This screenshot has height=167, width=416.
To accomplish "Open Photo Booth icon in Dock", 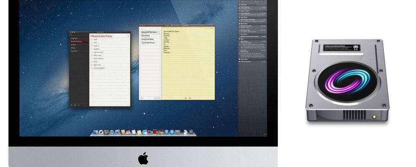I will coord(155,132).
